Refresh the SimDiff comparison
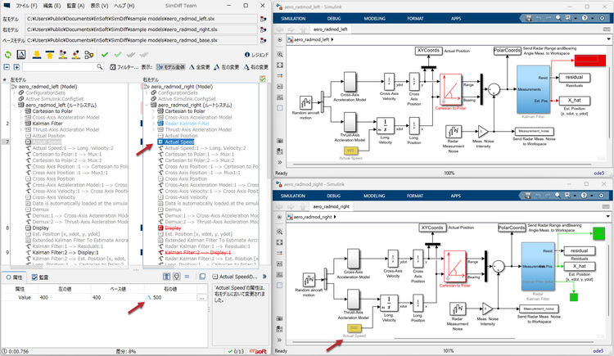Image resolution: width=614 pixels, height=356 pixels. tap(7, 55)
